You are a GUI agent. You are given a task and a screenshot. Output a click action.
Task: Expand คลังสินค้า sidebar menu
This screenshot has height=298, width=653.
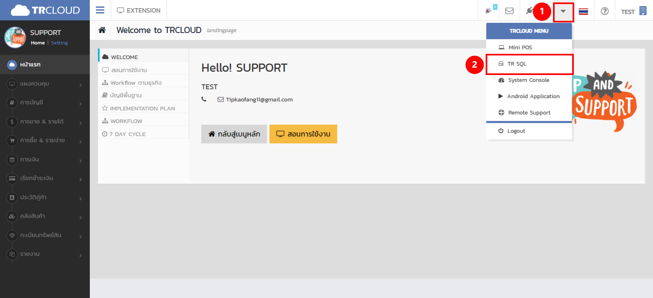(x=45, y=216)
